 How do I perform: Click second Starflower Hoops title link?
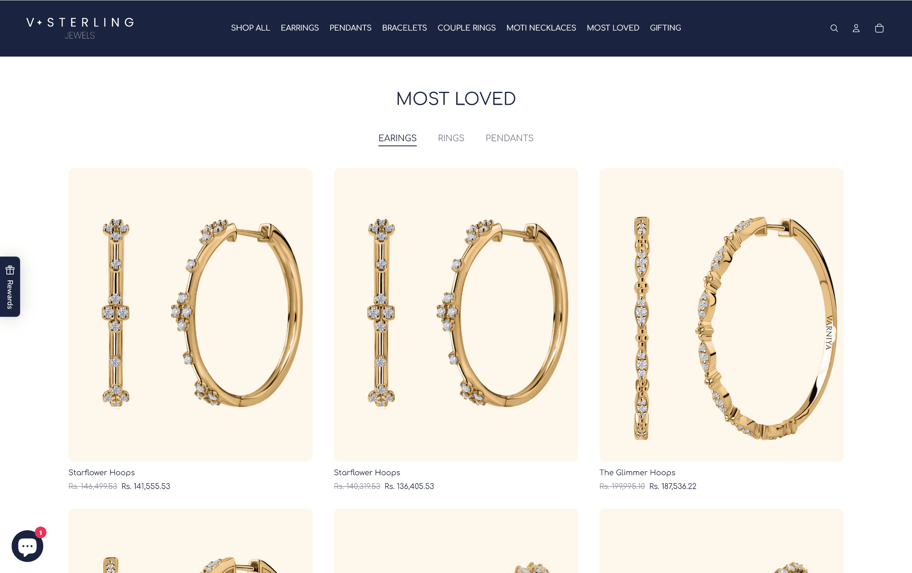(x=367, y=472)
